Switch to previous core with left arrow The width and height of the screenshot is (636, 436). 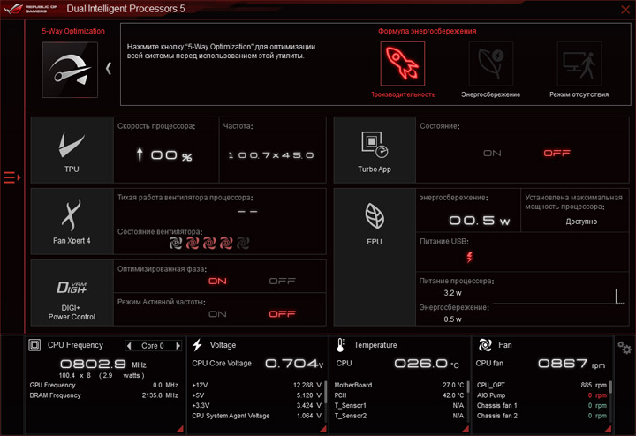coord(129,346)
